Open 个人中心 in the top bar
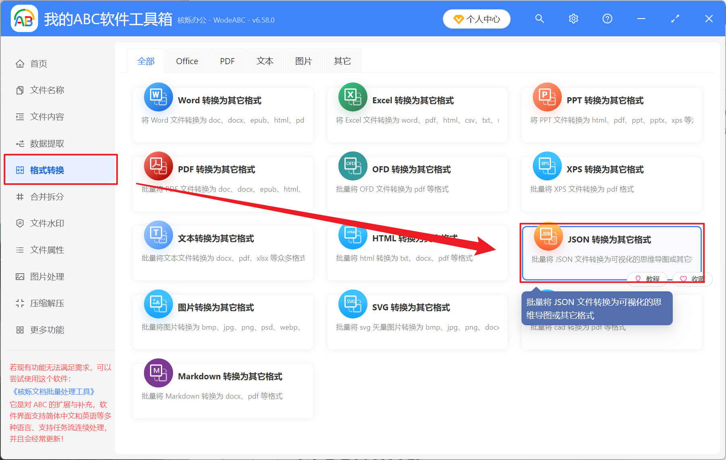Image resolution: width=726 pixels, height=460 pixels. 476,19
